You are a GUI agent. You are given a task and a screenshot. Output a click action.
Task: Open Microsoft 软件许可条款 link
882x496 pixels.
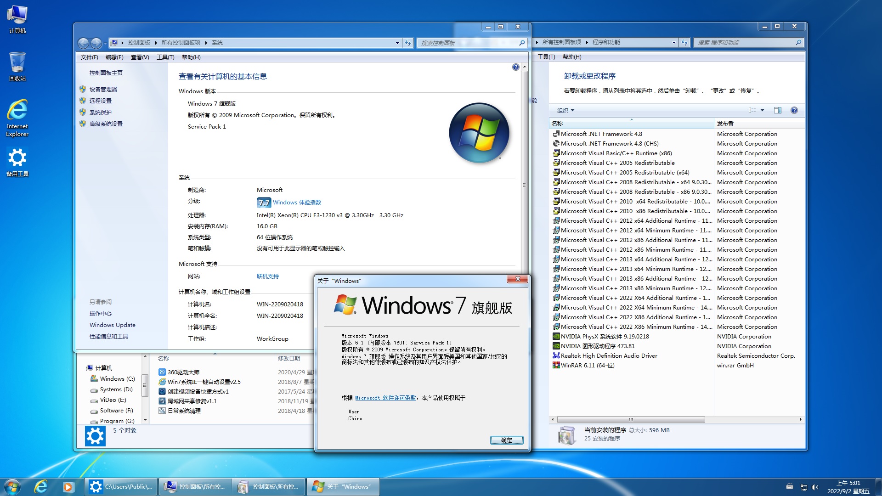(385, 398)
